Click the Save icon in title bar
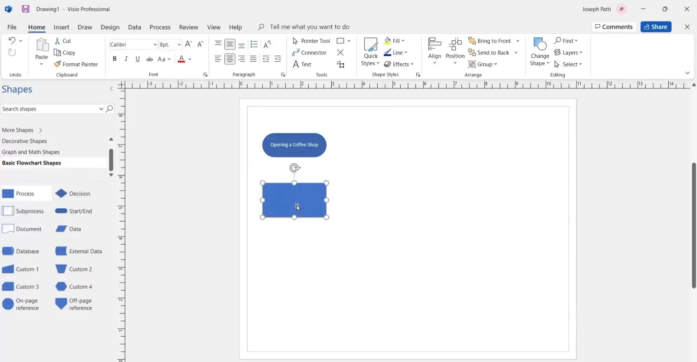The height and width of the screenshot is (362, 697). click(x=25, y=9)
